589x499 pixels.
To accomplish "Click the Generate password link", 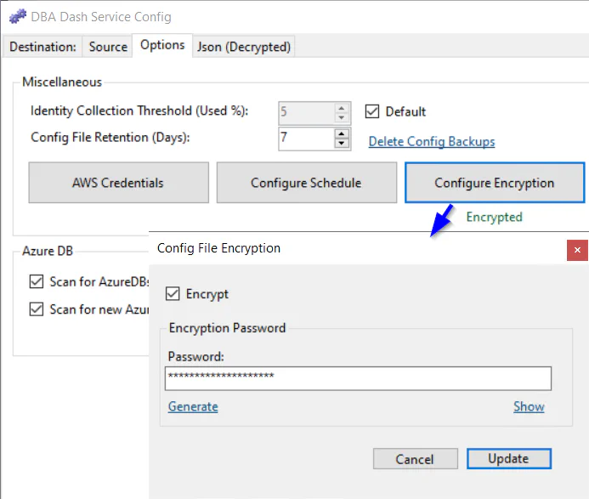I will point(193,406).
